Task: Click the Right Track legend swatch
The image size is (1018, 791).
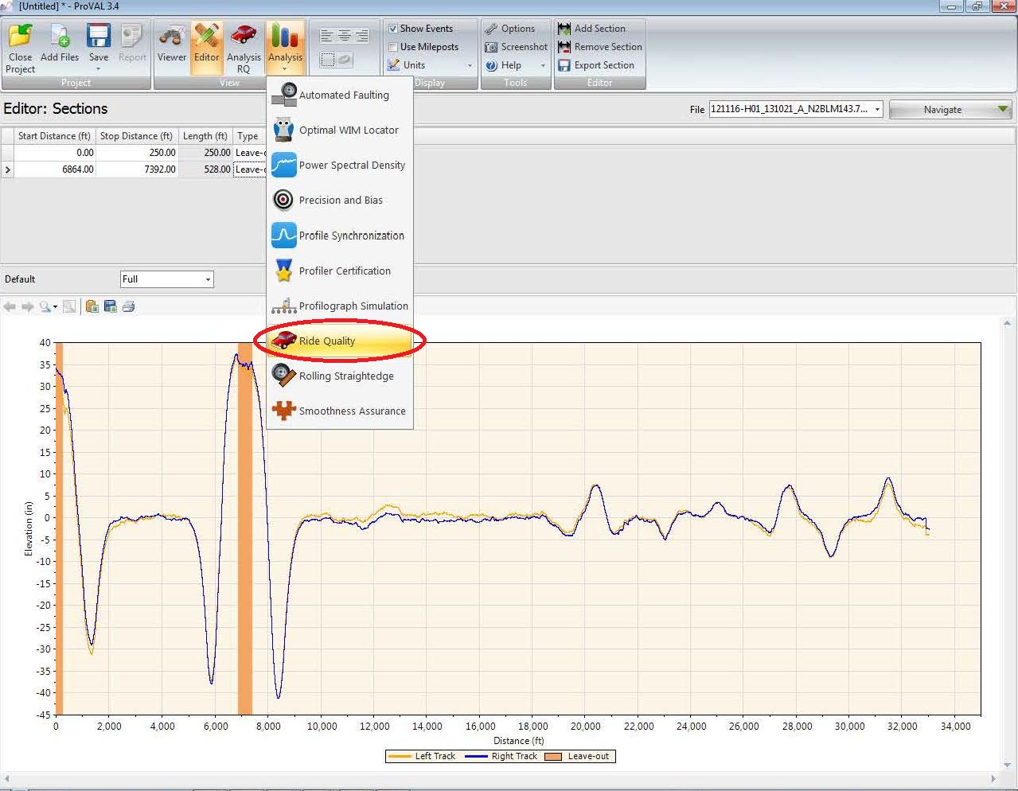Action: 476,757
